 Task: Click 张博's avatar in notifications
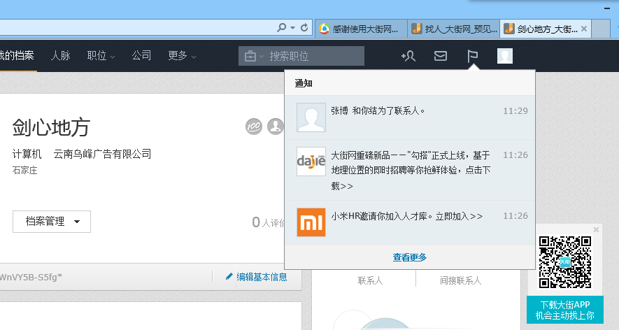(x=311, y=117)
